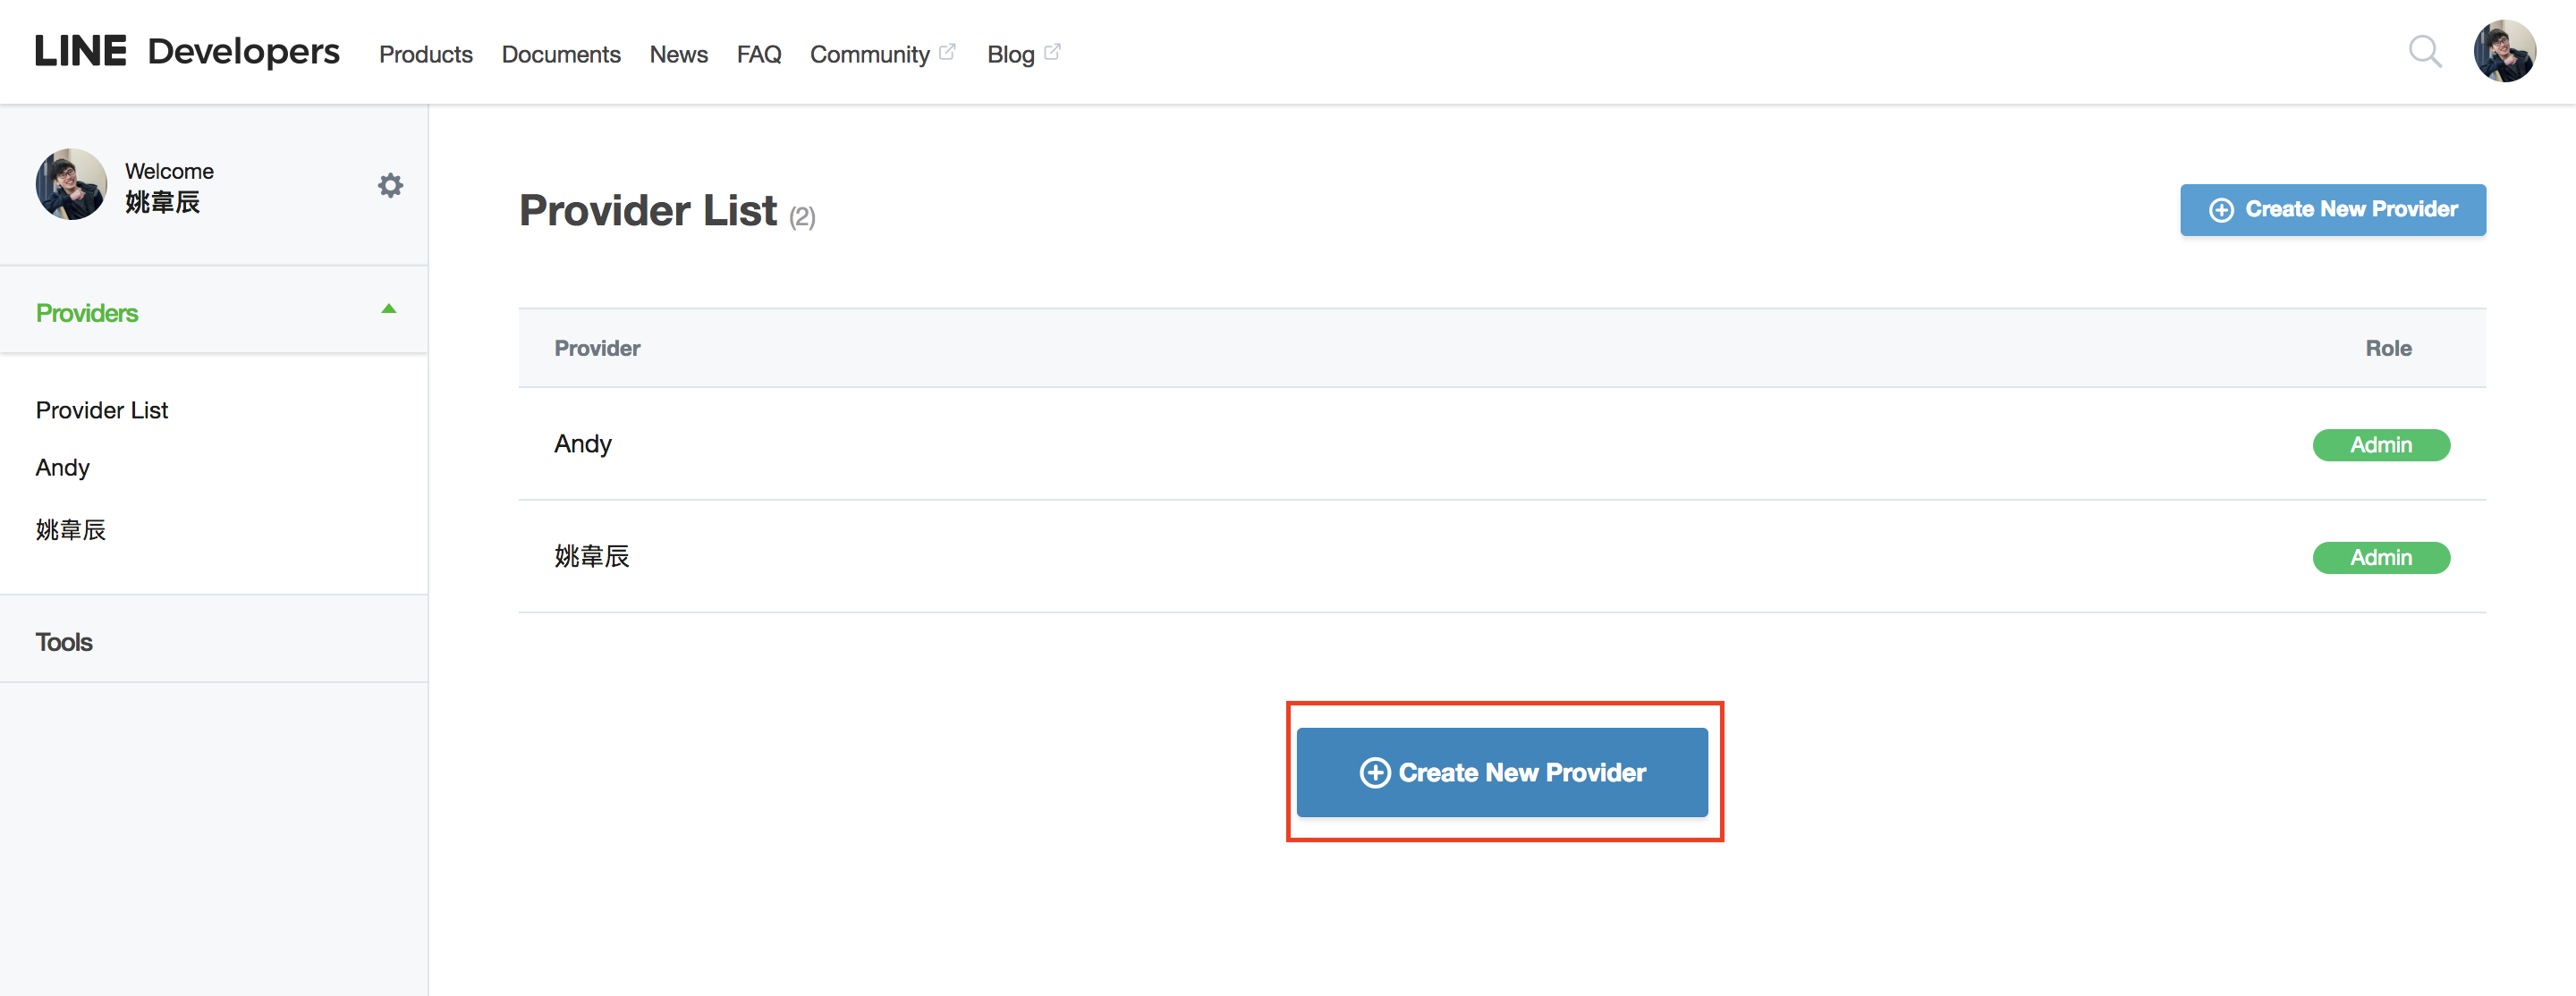Open Community external link icon
Image resolution: width=2576 pixels, height=996 pixels.
[947, 51]
